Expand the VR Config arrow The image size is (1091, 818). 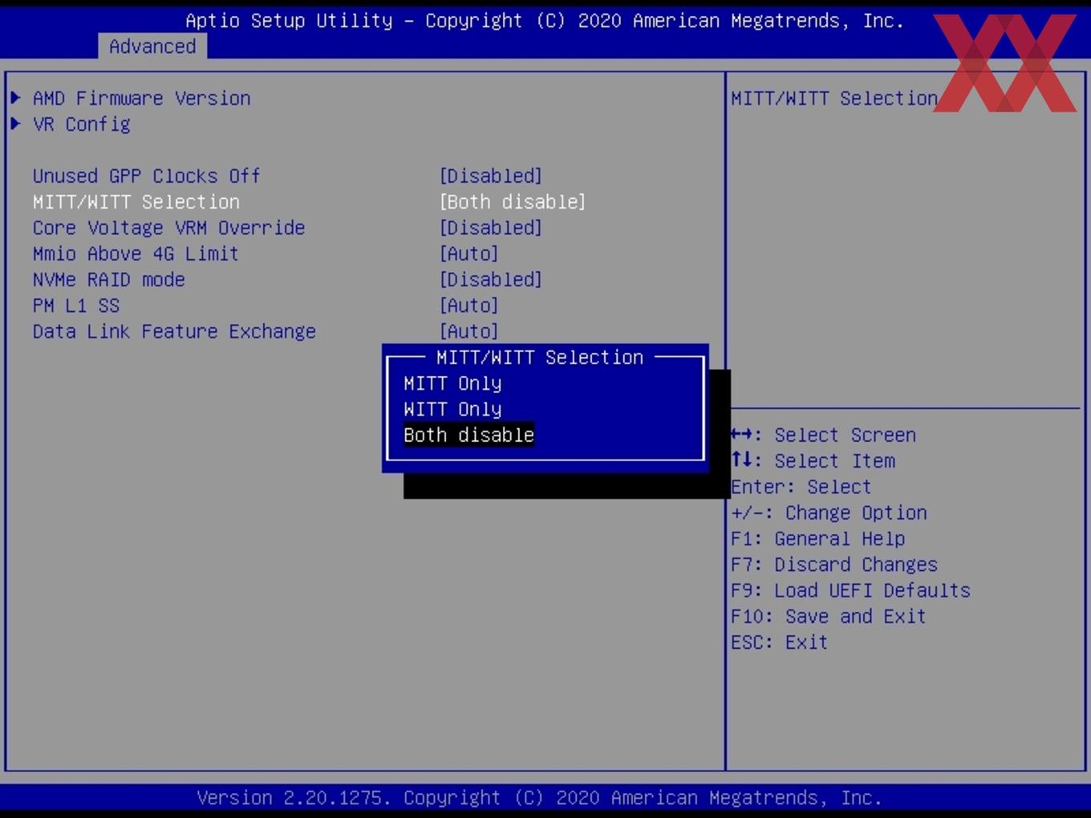pyautogui.click(x=15, y=124)
